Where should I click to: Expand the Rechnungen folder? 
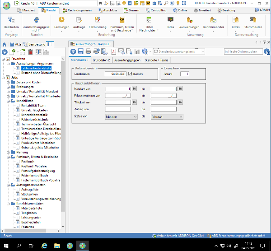(8, 87)
